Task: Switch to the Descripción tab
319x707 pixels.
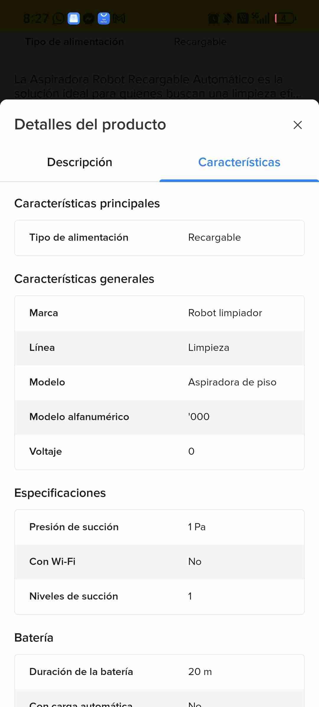Action: [x=80, y=162]
